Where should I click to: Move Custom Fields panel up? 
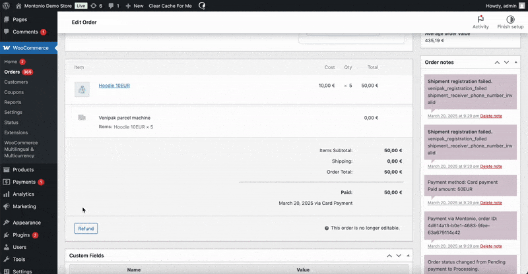(389, 256)
